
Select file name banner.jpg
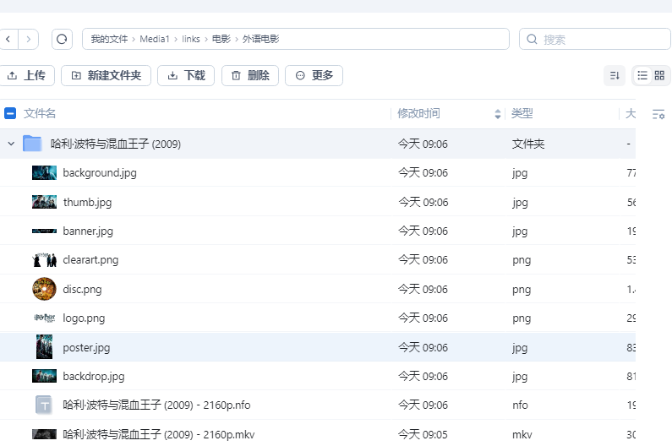click(x=88, y=231)
